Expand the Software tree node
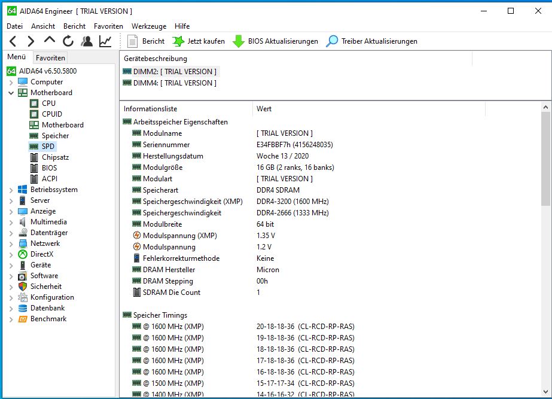 11,276
